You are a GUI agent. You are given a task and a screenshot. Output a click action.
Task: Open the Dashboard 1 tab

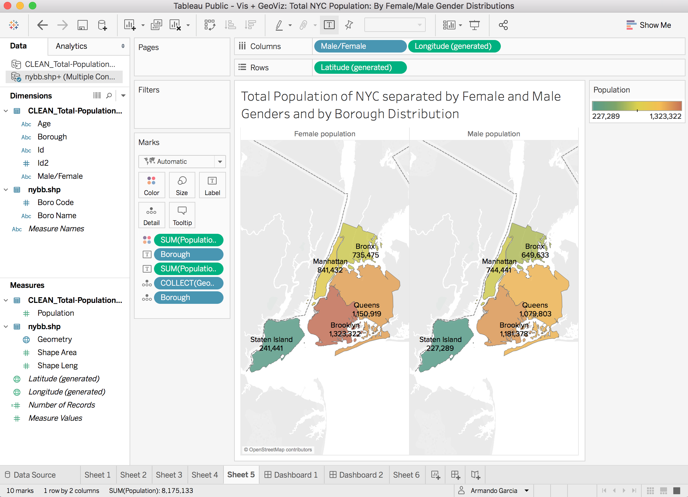click(x=291, y=474)
